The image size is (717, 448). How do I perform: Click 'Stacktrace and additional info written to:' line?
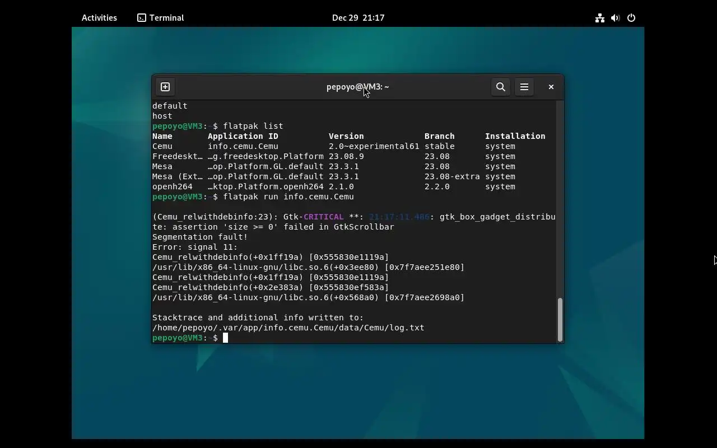(x=258, y=318)
